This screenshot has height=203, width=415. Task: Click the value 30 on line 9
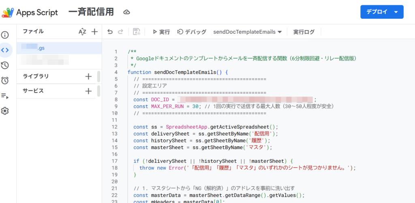[x=195, y=106]
